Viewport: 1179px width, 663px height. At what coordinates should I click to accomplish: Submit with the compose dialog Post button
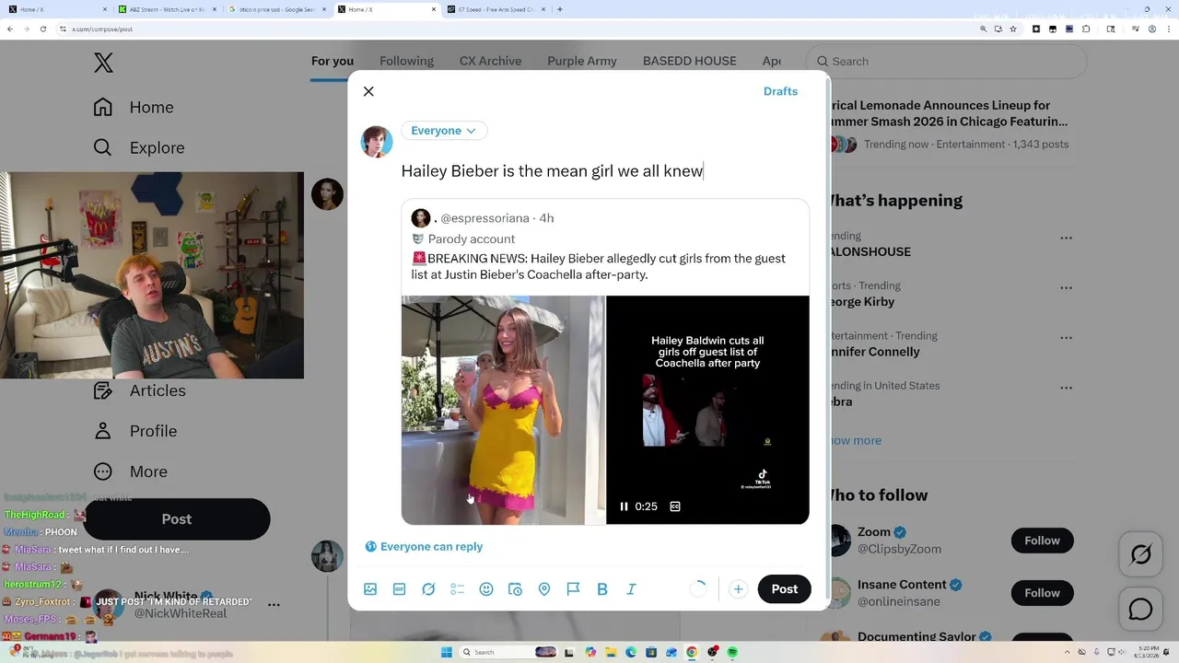pos(785,589)
